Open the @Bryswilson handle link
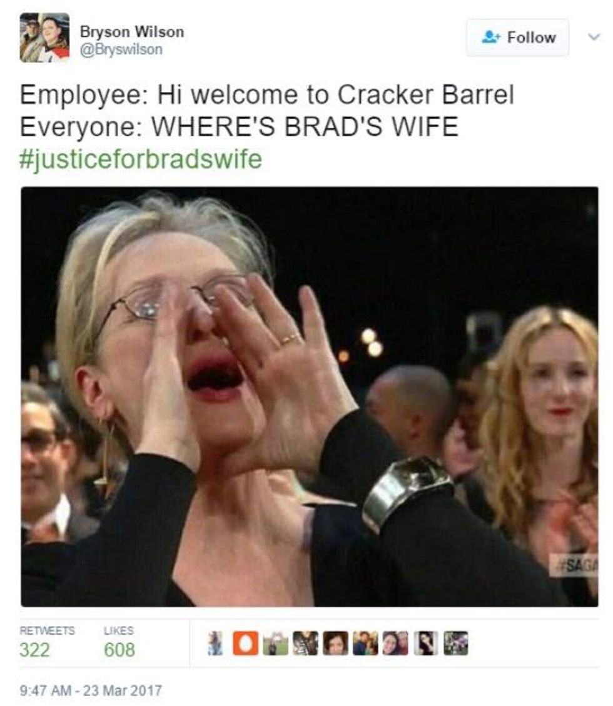Viewport: 613px width, 706px height. coord(121,49)
